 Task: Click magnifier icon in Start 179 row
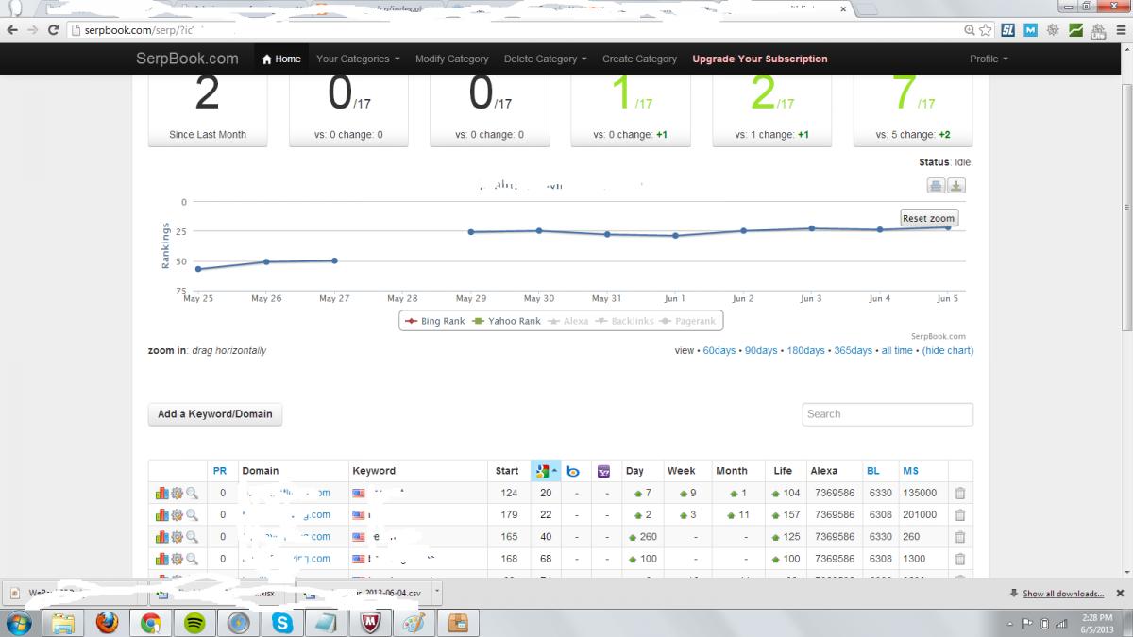(x=192, y=514)
